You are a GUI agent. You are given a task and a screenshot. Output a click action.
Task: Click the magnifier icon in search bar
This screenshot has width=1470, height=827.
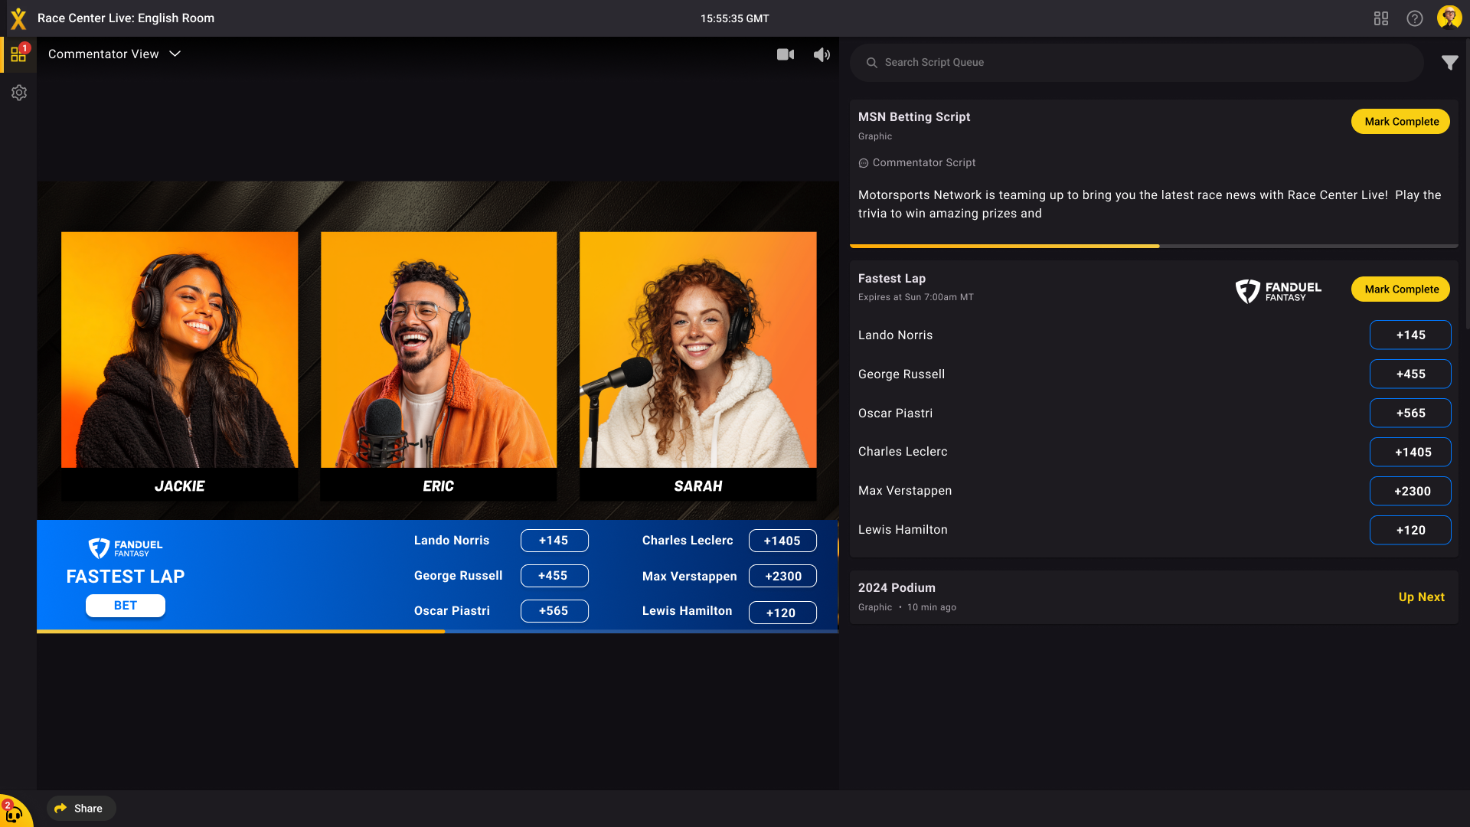871,63
